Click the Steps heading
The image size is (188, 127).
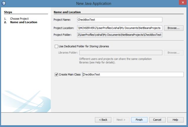coord(8,12)
